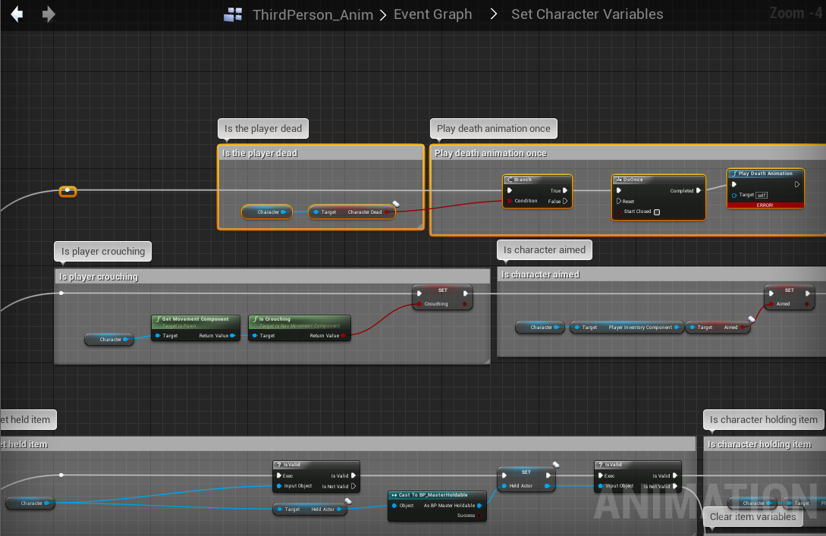Screen dimensions: 826x536
Task: Click the Is Not Valid output pin
Action: (x=353, y=486)
